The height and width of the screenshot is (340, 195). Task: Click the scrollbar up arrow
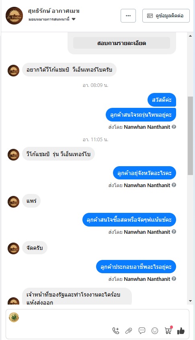[191, 36]
